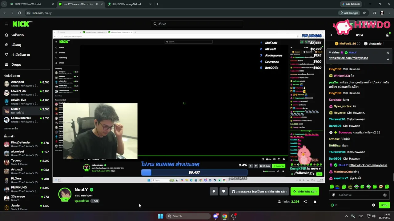Viewport: 394px width, 221px height.
Task: Open the Chrome three-dot menu
Action: [389, 13]
